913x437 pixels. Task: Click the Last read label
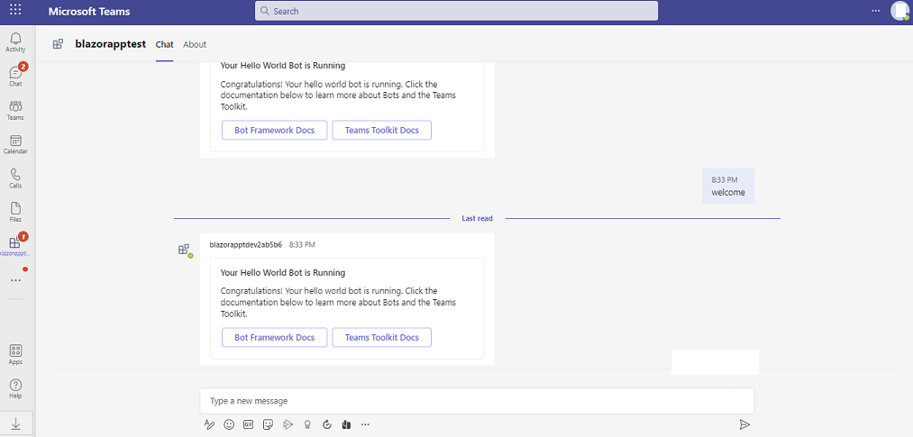pos(478,218)
